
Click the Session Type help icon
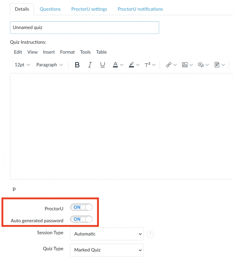pyautogui.click(x=150, y=234)
